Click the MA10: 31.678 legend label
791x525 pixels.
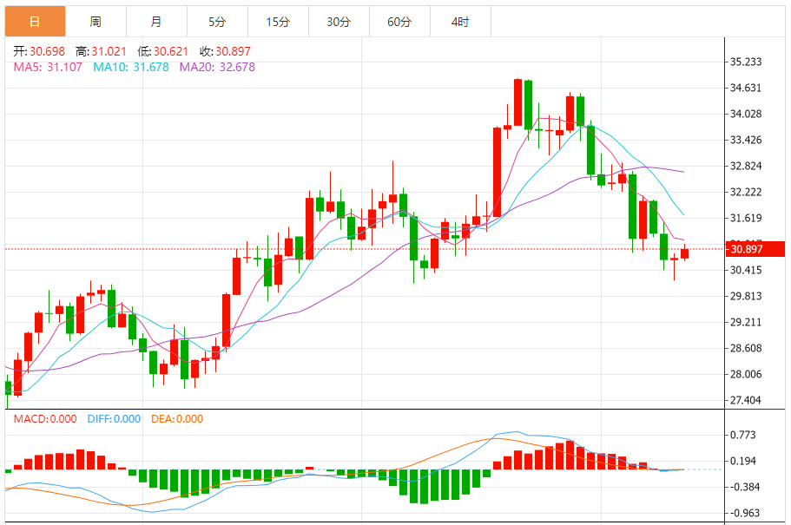click(131, 67)
